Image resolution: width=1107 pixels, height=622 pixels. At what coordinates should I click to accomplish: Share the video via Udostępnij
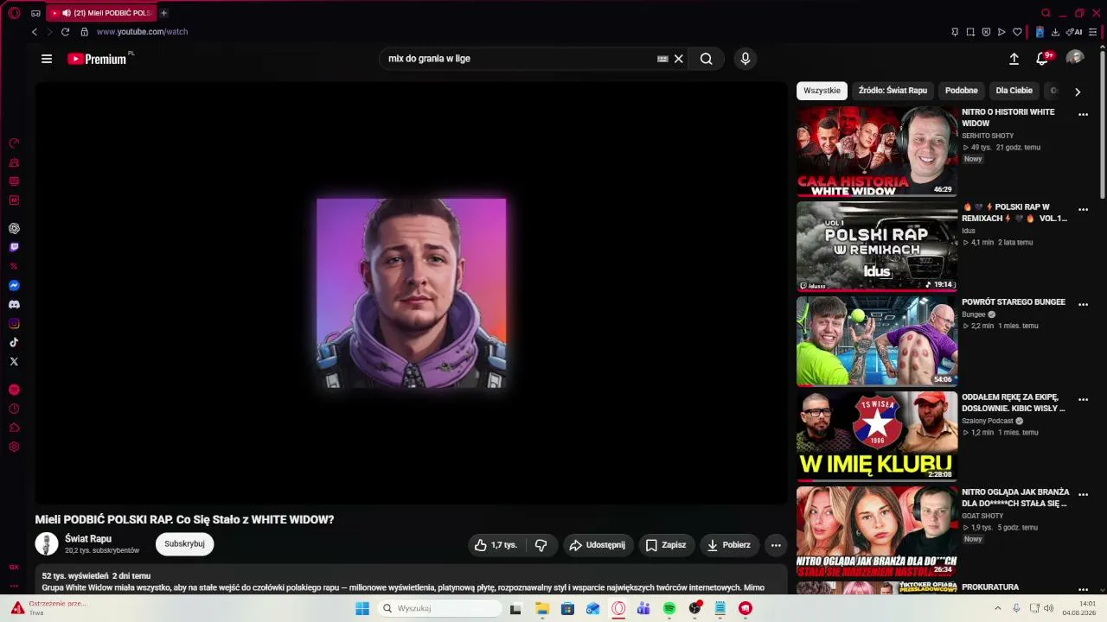tap(598, 545)
